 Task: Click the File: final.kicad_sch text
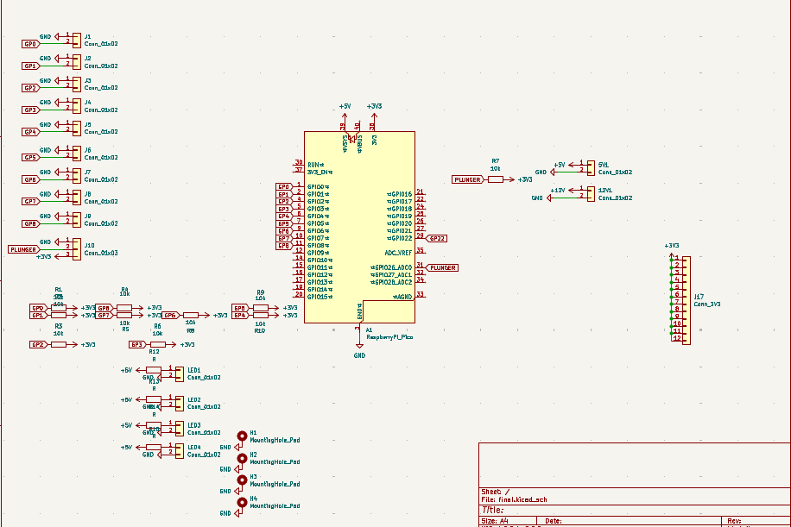tap(515, 498)
